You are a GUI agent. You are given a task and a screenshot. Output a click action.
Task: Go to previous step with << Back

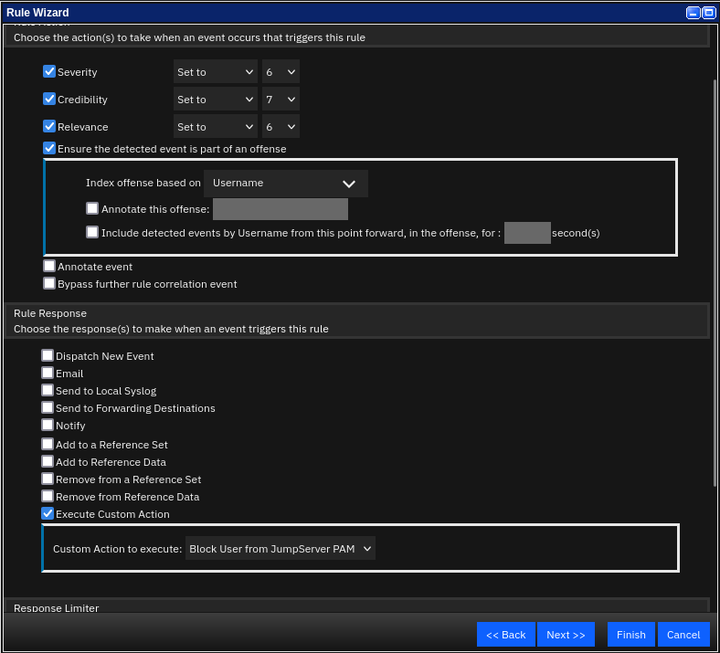point(505,635)
